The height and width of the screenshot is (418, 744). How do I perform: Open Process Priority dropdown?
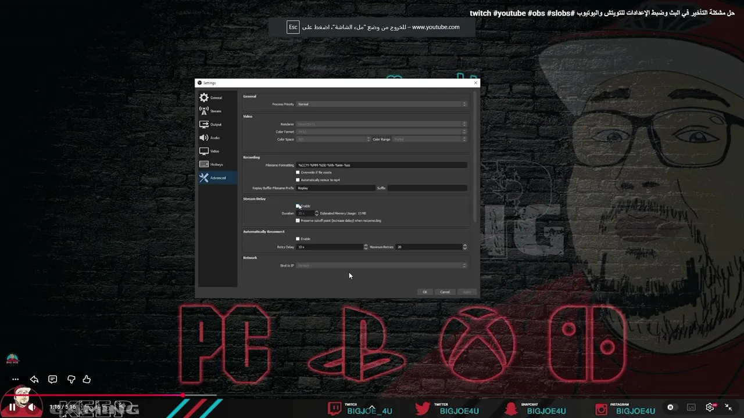click(381, 104)
